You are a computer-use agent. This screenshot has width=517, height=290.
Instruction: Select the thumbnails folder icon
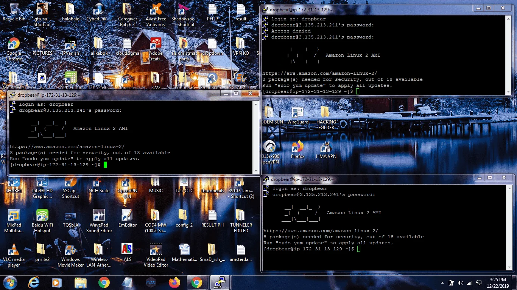[x=212, y=185]
